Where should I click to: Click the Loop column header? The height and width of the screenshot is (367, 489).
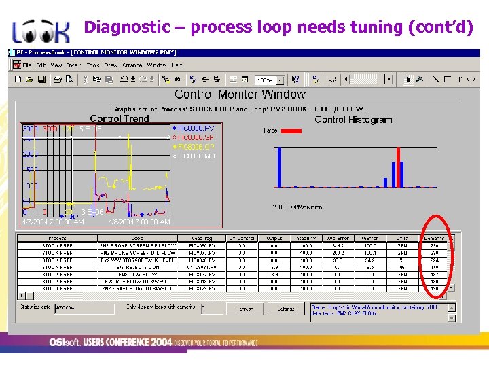pyautogui.click(x=137, y=238)
